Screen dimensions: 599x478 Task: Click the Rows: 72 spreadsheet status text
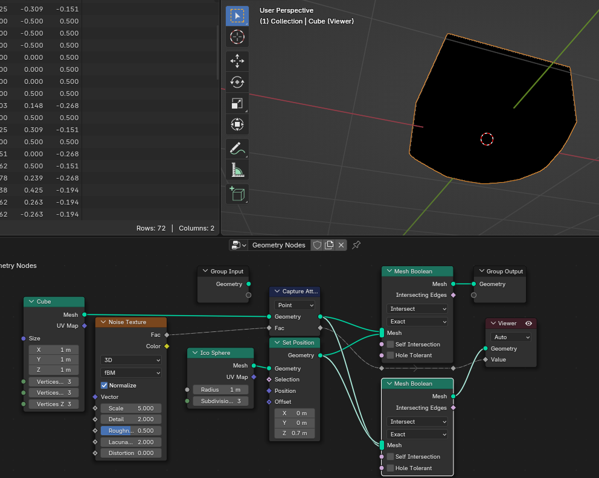(151, 228)
